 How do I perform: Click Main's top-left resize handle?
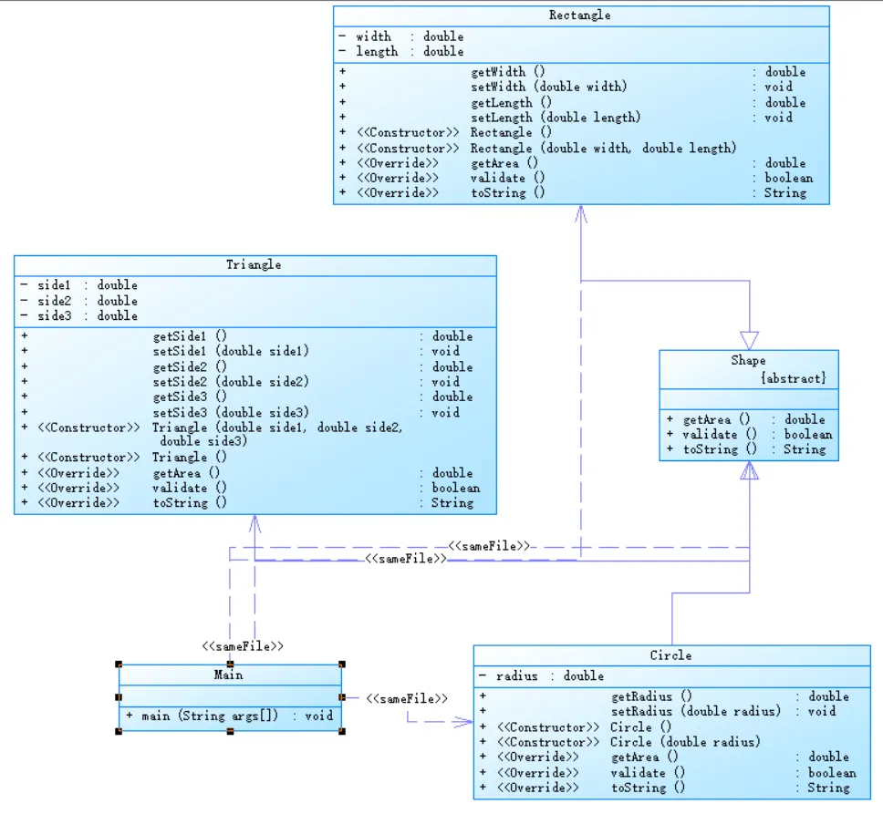point(119,665)
